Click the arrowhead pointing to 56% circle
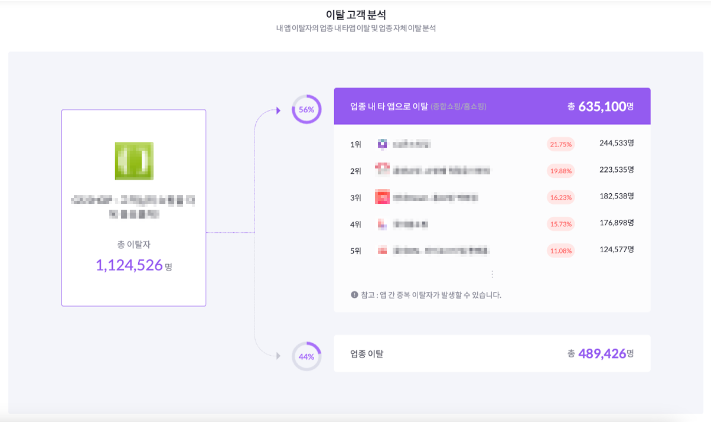Image resolution: width=711 pixels, height=423 pixels. (x=279, y=110)
